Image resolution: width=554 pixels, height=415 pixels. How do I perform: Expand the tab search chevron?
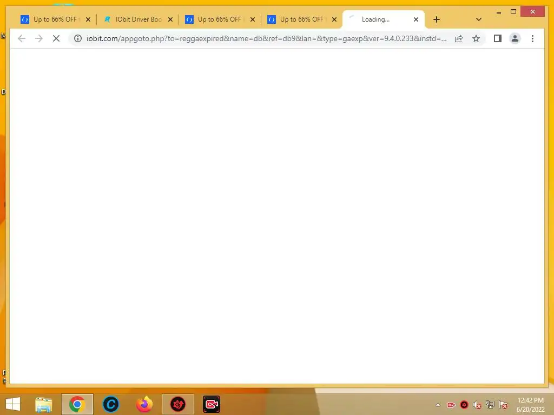[479, 19]
